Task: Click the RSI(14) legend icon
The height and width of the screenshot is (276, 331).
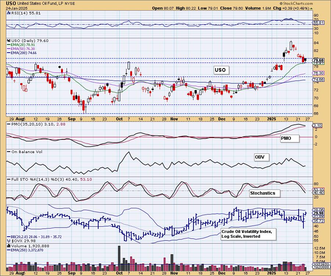Action: [8, 13]
